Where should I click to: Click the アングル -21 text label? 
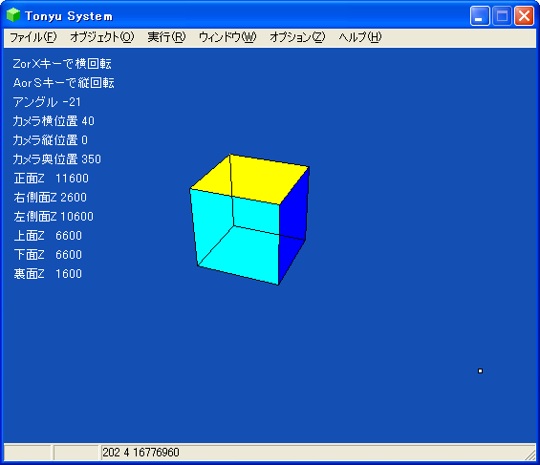point(47,102)
